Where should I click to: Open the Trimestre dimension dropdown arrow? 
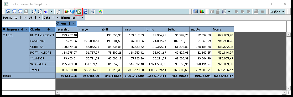pyautogui.click(x=82, y=18)
